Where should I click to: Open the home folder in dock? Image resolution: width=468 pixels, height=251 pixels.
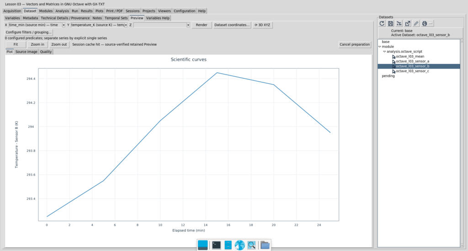pyautogui.click(x=265, y=245)
